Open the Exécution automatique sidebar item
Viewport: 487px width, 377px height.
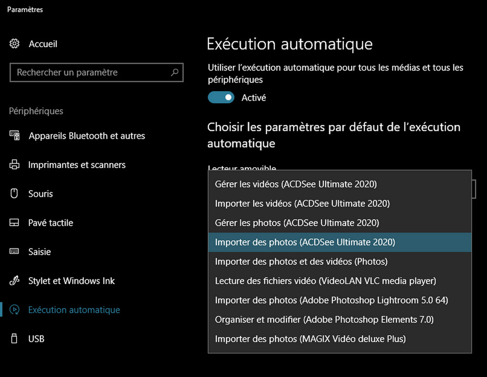(74, 310)
